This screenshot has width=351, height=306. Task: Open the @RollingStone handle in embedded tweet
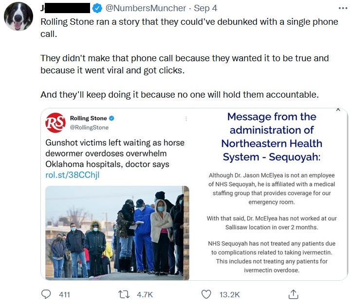pos(89,128)
